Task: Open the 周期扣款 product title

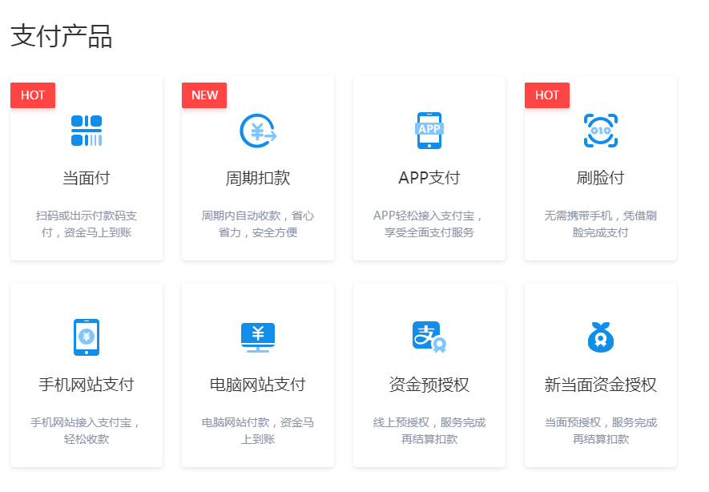Action: [x=258, y=178]
